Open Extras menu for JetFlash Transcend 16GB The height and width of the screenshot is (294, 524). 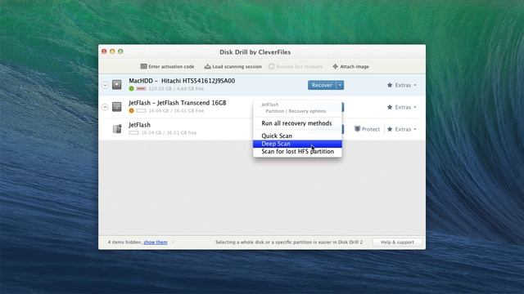tap(402, 107)
